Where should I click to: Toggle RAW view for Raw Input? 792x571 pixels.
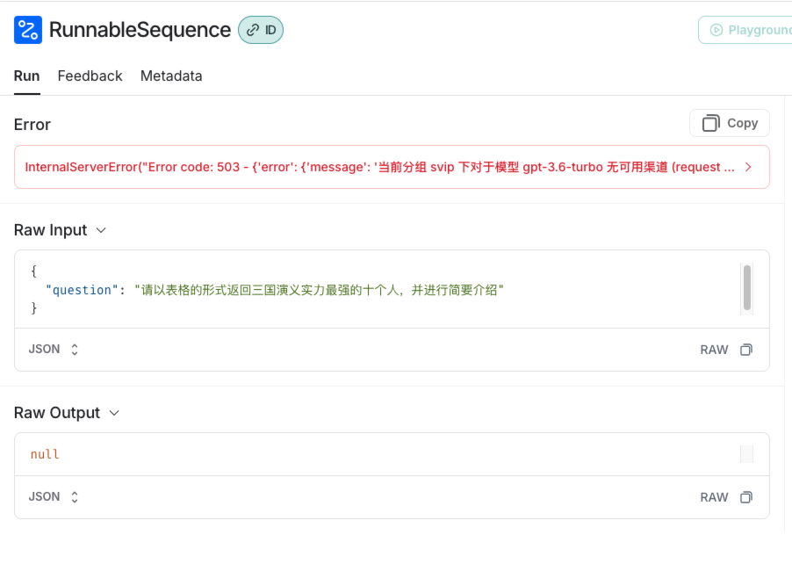pos(714,350)
